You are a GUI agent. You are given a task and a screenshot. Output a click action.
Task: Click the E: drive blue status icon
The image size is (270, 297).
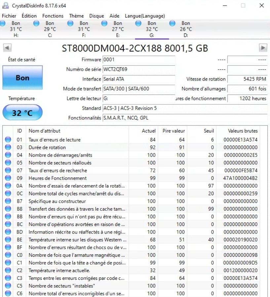pyautogui.click(x=104, y=23)
